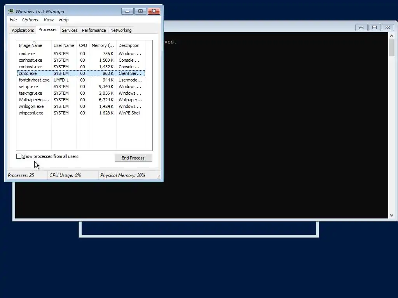The width and height of the screenshot is (398, 298).
Task: Click the Client Ser... description cell
Action: 130,73
